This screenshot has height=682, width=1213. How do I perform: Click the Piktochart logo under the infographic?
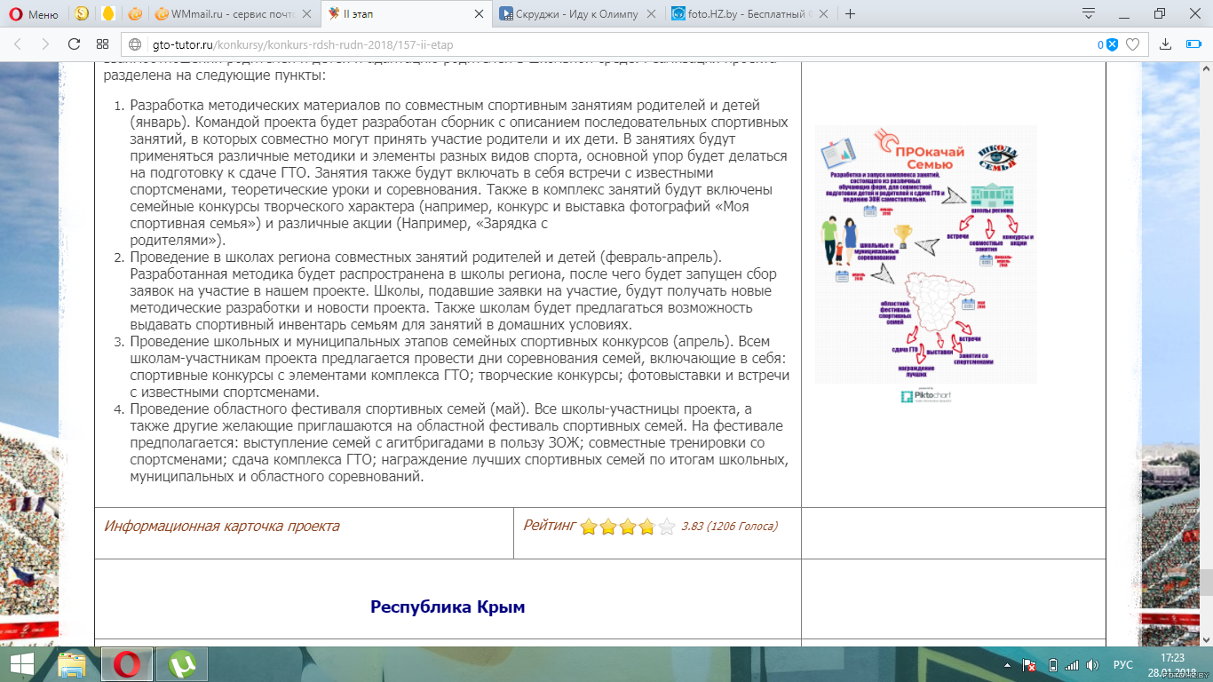coord(926,395)
